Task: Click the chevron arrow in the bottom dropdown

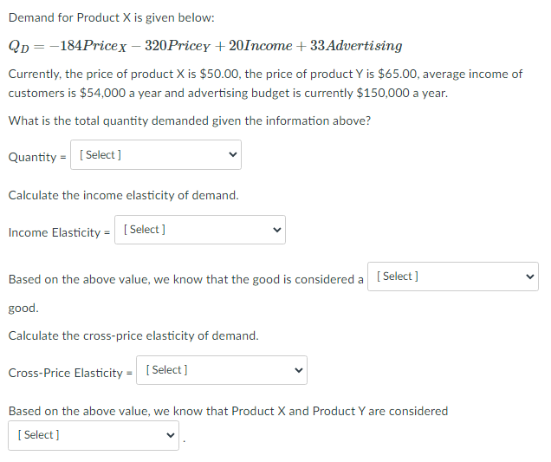Action: click(x=169, y=435)
